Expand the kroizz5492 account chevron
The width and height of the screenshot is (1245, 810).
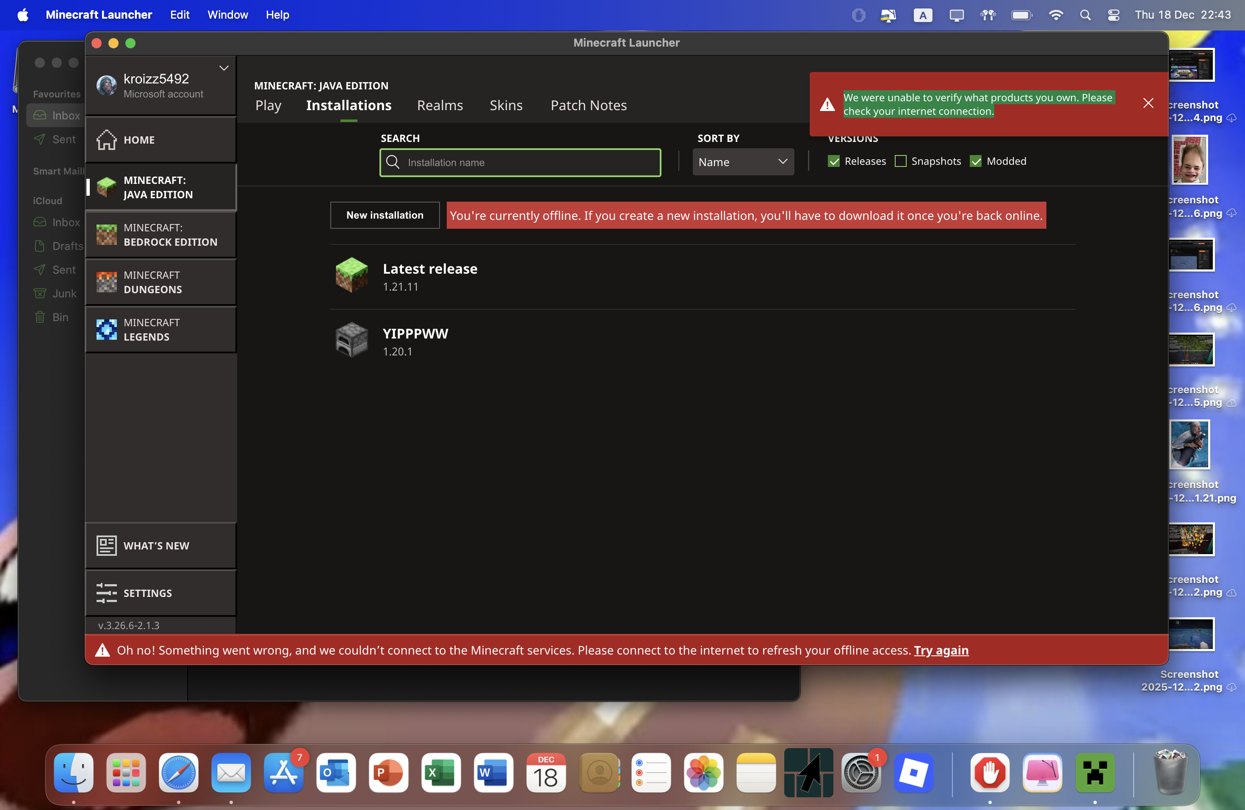224,69
